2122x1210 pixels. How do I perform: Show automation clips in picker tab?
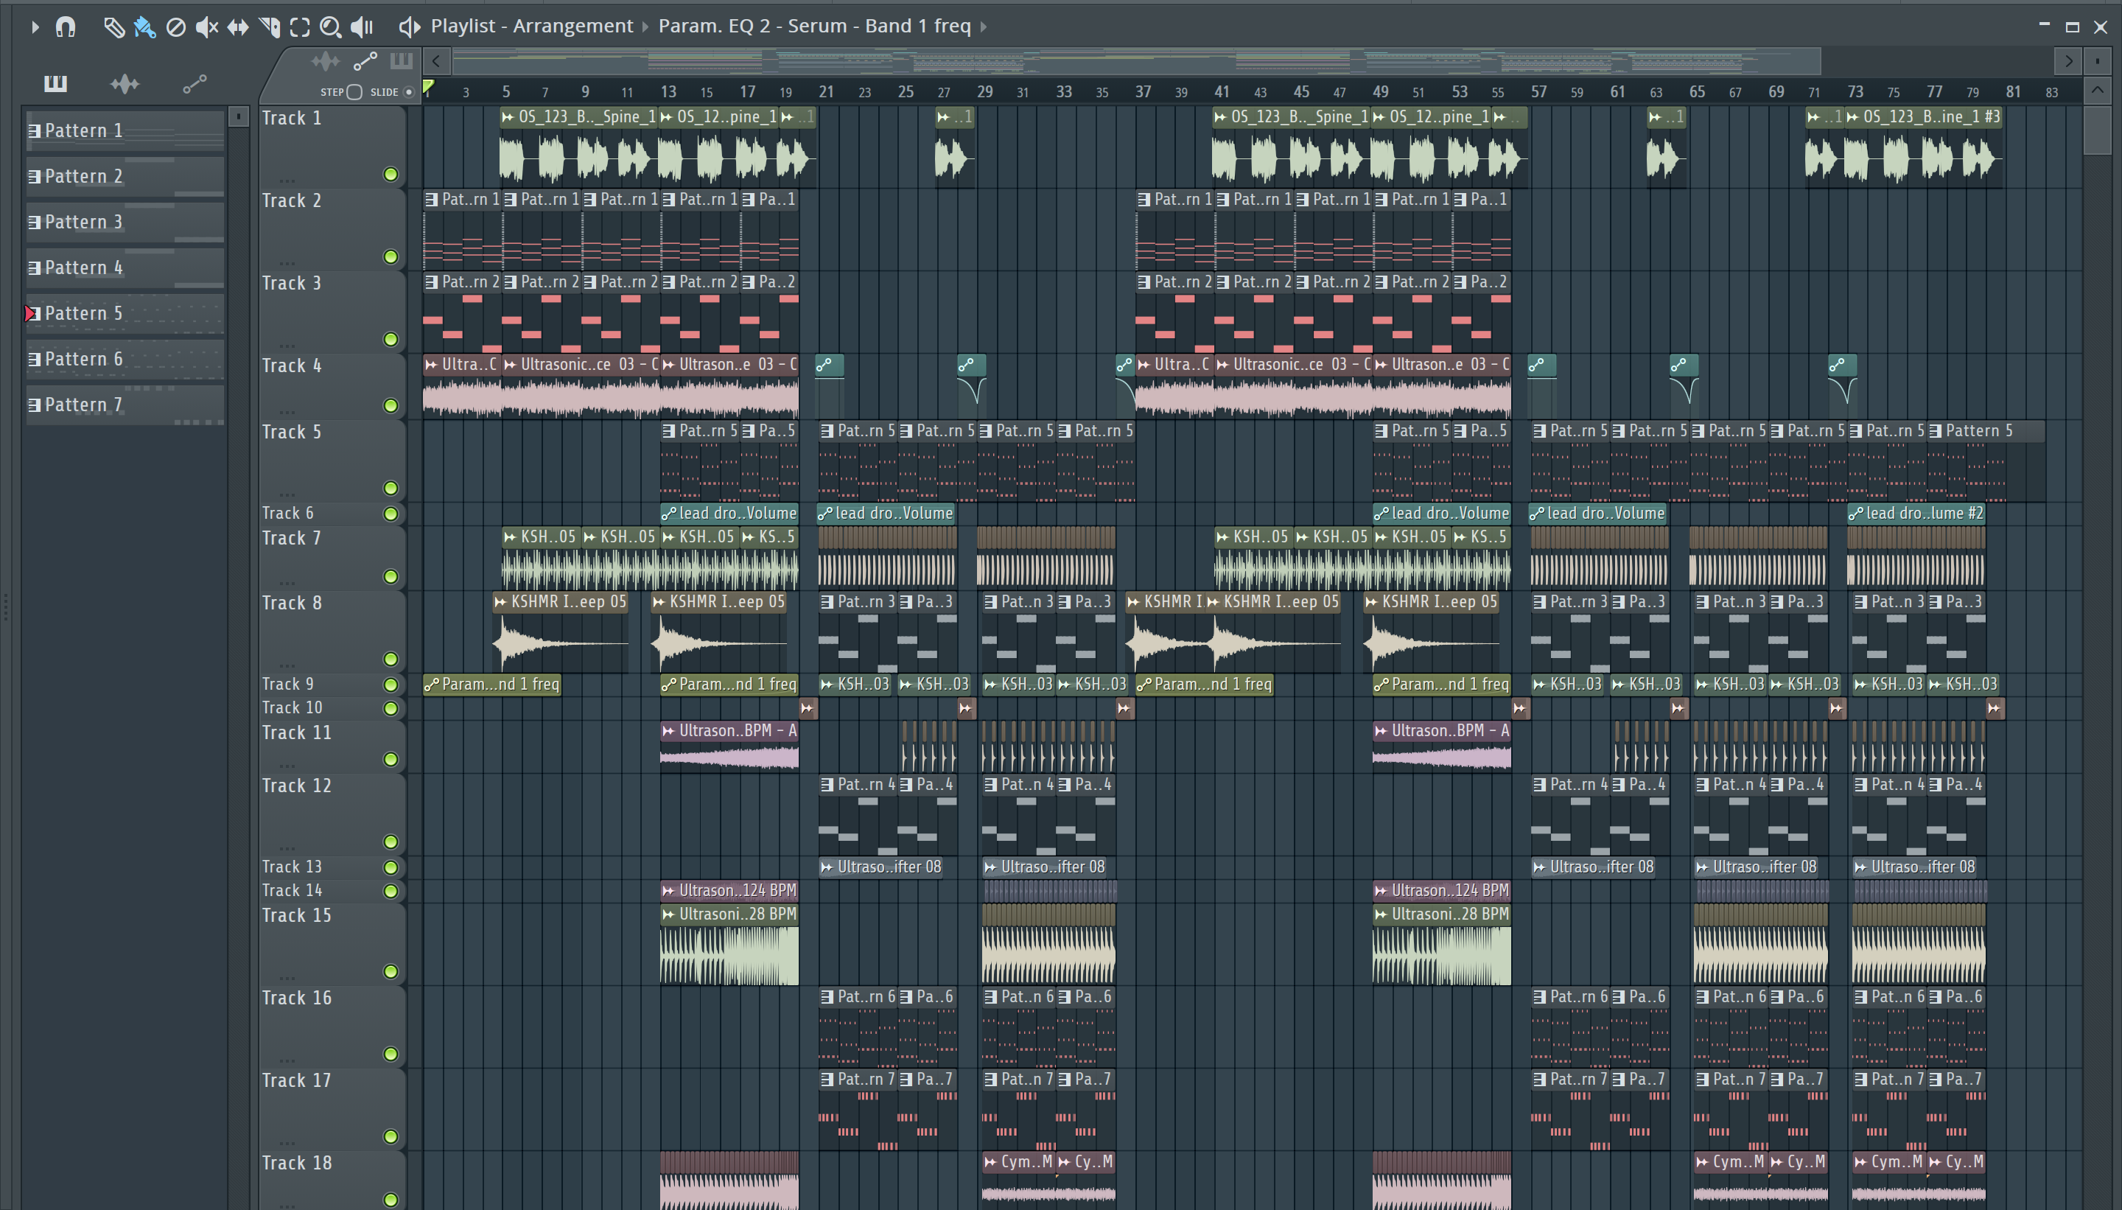tap(195, 83)
